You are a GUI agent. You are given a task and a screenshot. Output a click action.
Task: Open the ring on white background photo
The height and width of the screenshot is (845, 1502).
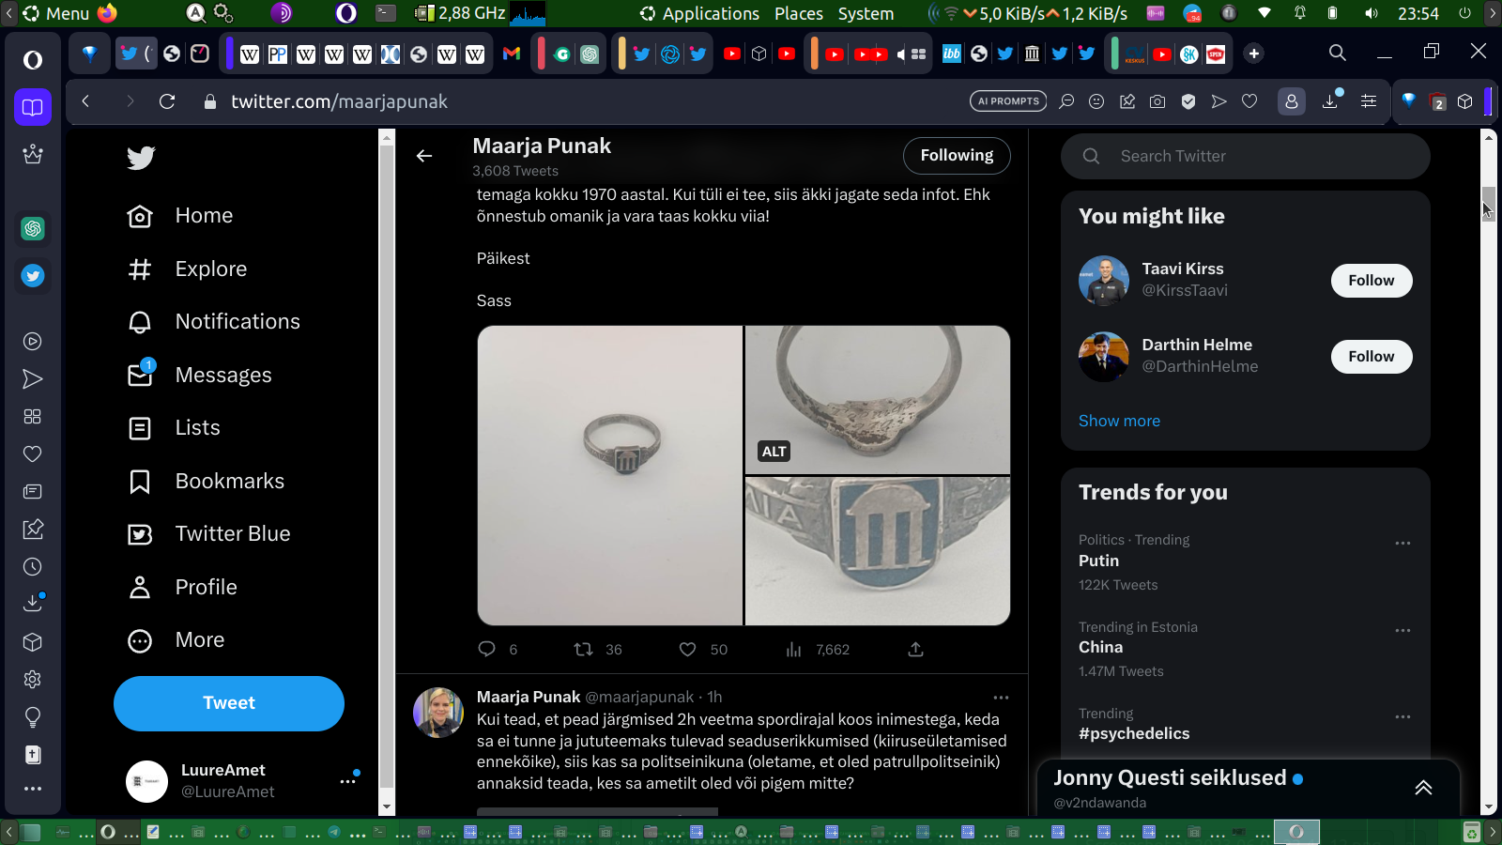tap(610, 475)
